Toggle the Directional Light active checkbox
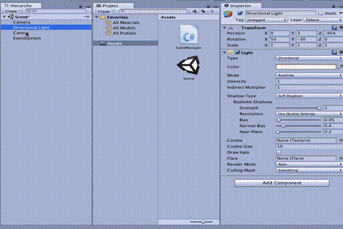The height and width of the screenshot is (229, 343). [x=240, y=13]
